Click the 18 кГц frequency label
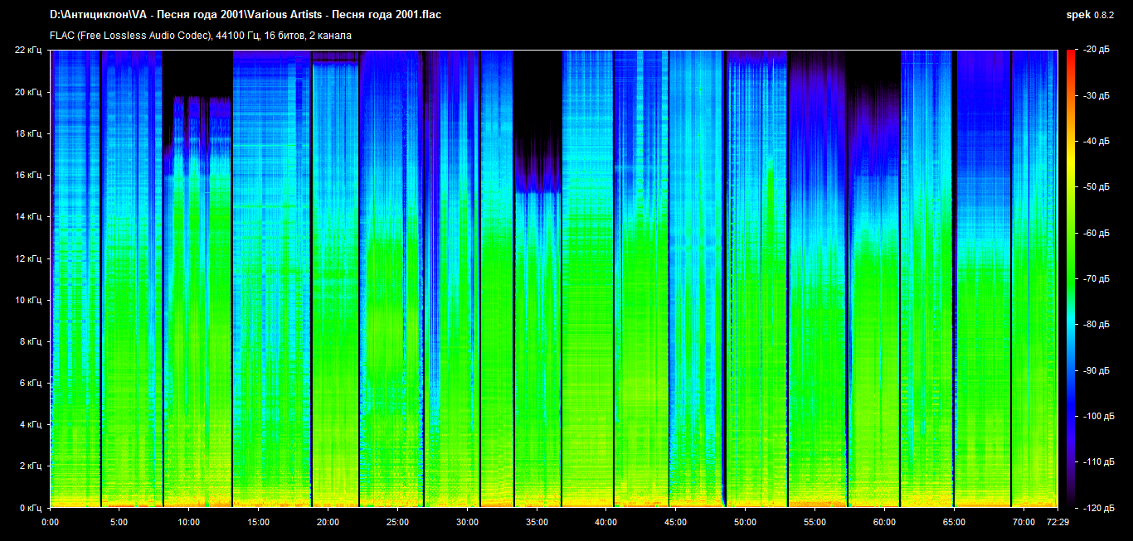The height and width of the screenshot is (541, 1133). (x=30, y=133)
